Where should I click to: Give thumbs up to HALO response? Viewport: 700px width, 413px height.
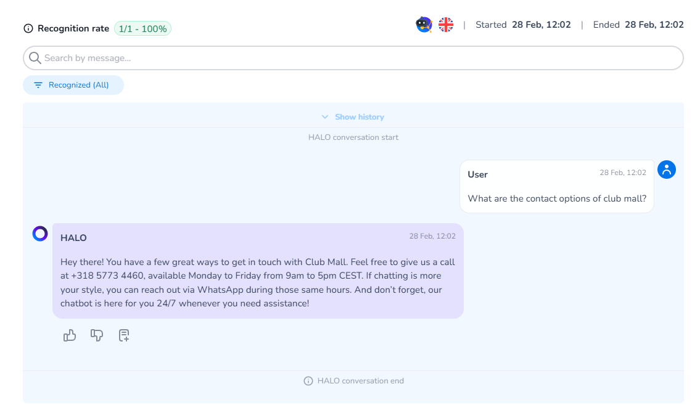coord(70,335)
